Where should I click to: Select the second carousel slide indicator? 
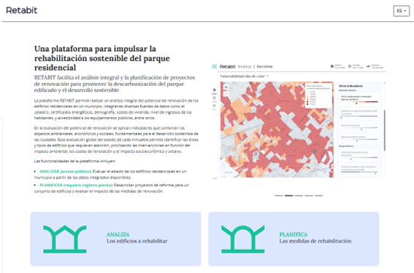(289, 196)
